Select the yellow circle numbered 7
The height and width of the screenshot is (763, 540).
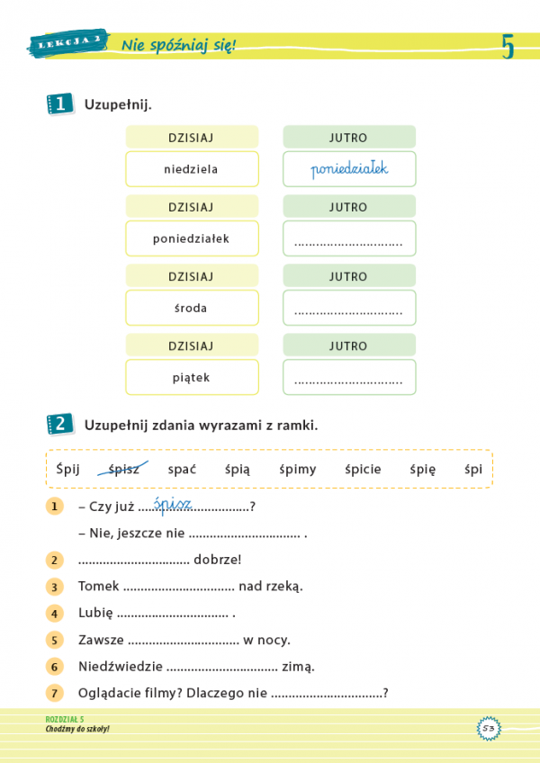pos(54,694)
